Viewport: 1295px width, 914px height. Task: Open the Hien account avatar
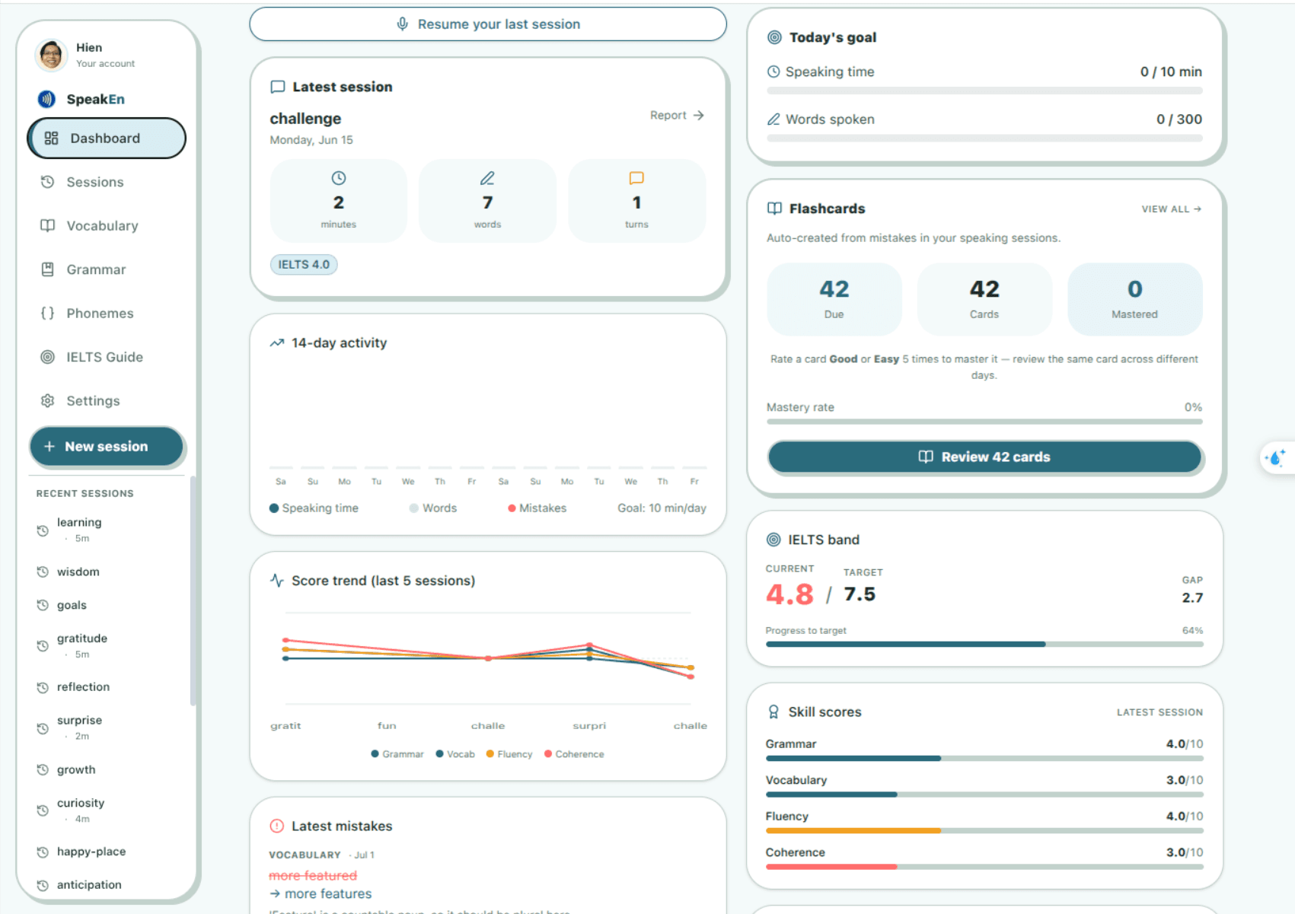pyautogui.click(x=51, y=55)
